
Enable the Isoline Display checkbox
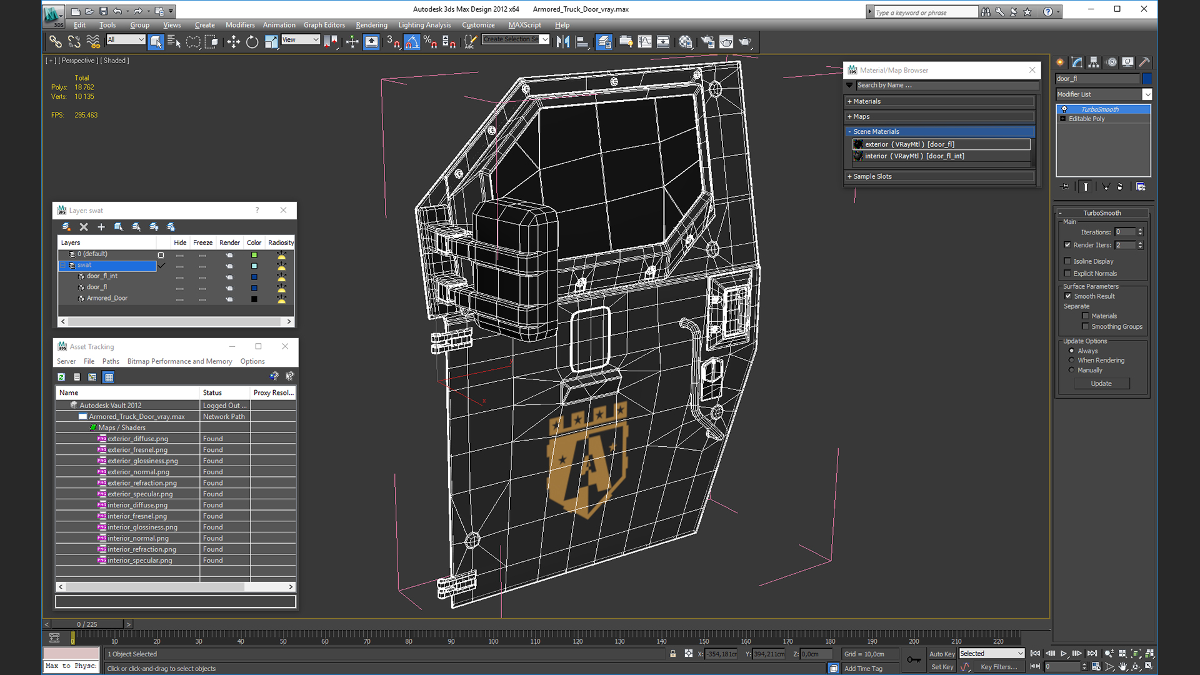(x=1067, y=261)
